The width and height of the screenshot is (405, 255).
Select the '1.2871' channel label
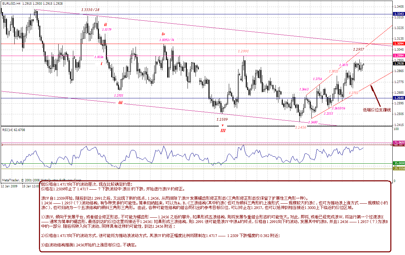coord(344,65)
